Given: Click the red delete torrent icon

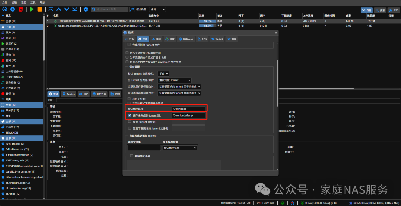Looking at the screenshot, I should pyautogui.click(x=21, y=9).
